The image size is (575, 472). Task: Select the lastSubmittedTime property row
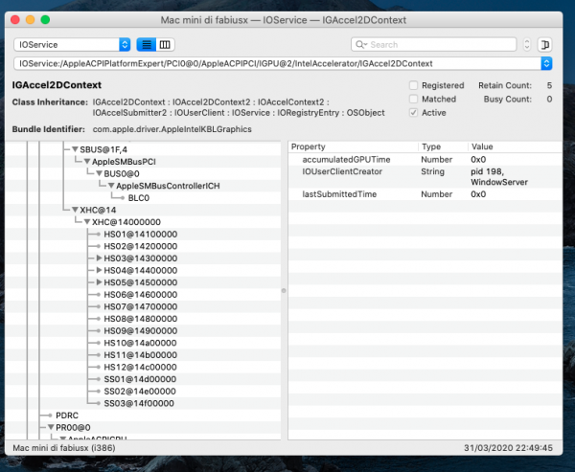coord(425,194)
